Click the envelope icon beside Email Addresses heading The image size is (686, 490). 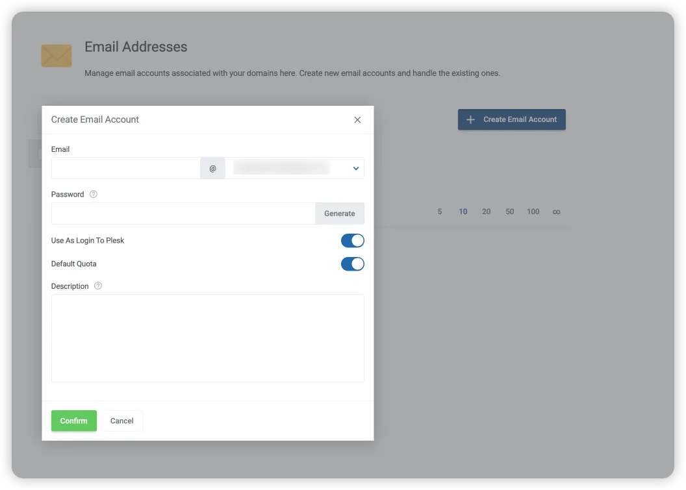56,55
